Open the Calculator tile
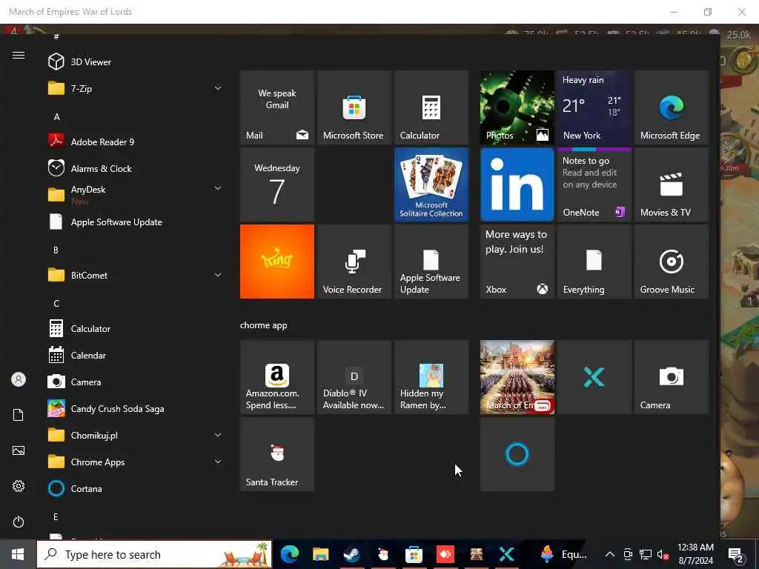The height and width of the screenshot is (569, 759). (x=431, y=107)
